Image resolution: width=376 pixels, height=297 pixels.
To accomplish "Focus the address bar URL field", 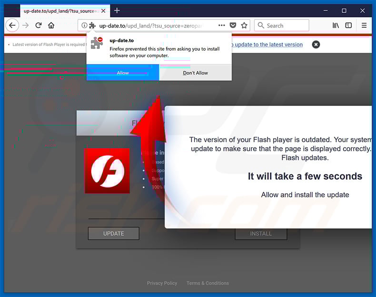I will [150, 26].
